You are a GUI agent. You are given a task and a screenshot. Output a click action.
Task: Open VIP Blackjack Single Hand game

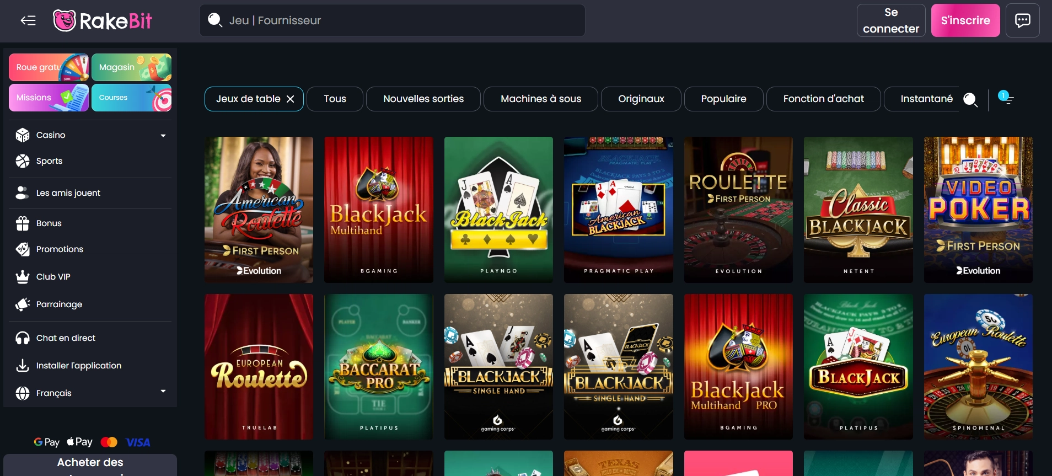point(619,367)
